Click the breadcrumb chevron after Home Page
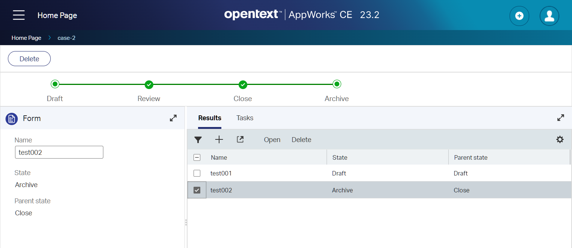Viewport: 572px width, 248px height. click(50, 38)
